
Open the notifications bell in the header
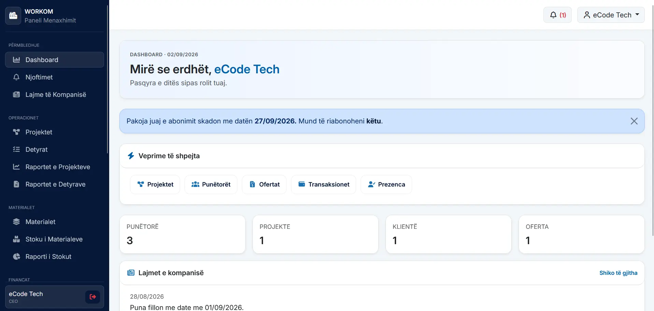coord(557,15)
